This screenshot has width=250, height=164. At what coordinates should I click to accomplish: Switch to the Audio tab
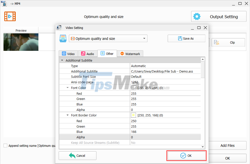(x=88, y=53)
